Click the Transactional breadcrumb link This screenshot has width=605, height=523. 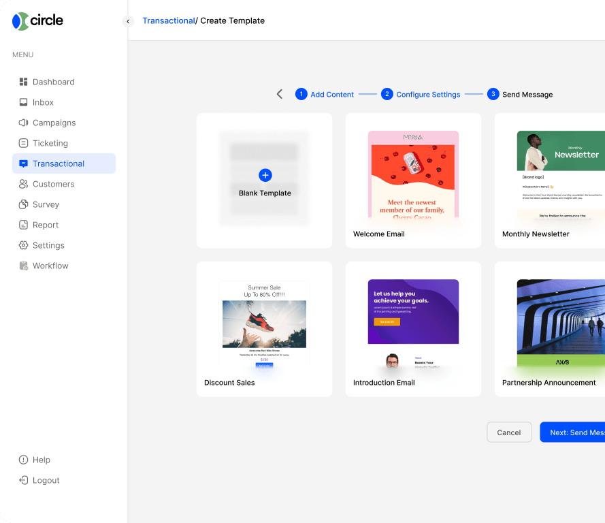tap(169, 21)
